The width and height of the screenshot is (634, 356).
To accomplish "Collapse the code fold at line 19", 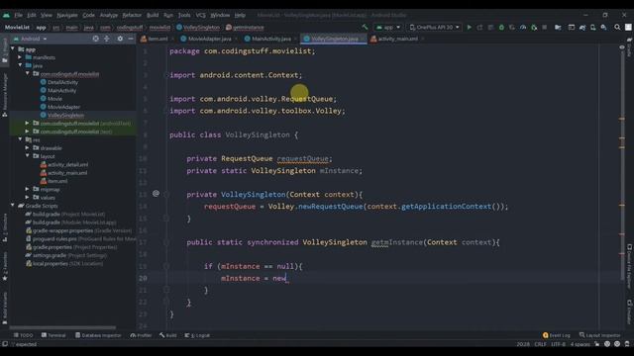I will click(x=165, y=266).
